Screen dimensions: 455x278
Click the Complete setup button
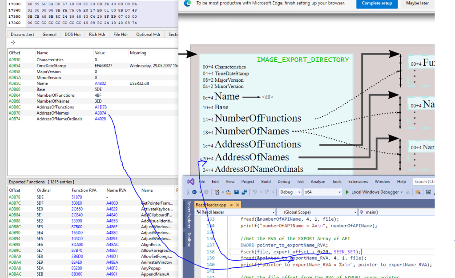377,4
